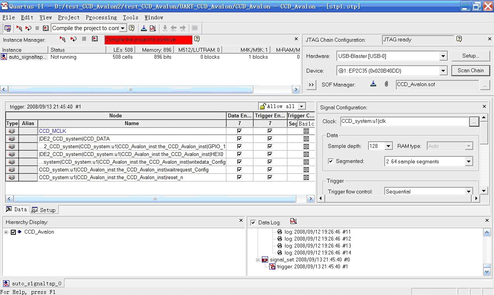Click the Data Log vertical scrollbar down arrow
Viewport: 494px width, 295px height.
[487, 272]
